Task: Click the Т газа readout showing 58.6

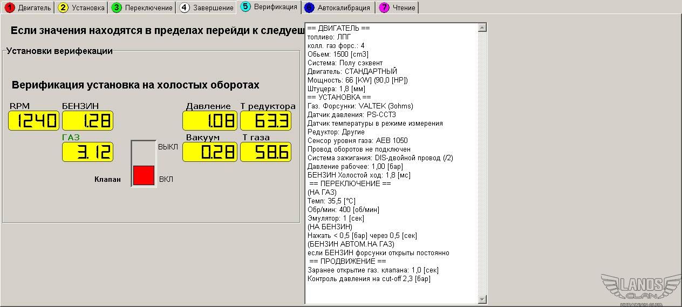Action: tap(265, 152)
